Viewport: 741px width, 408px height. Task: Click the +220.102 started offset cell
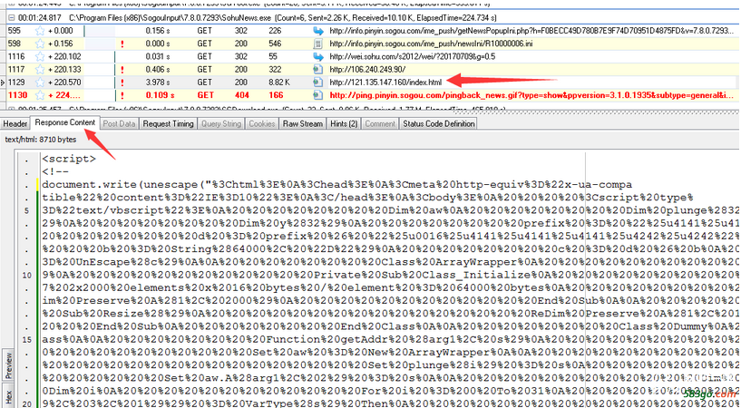click(x=64, y=56)
